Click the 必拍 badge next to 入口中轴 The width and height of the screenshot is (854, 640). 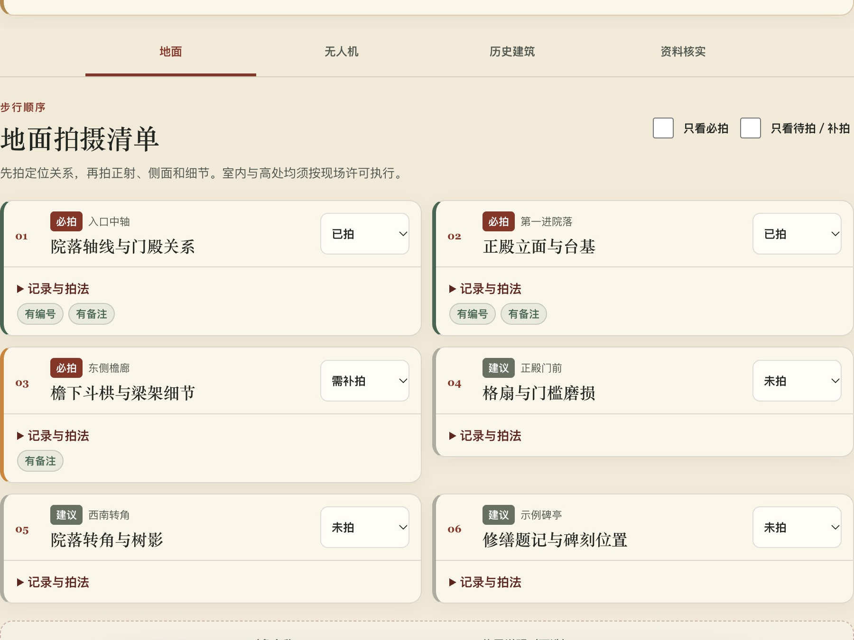tap(66, 221)
